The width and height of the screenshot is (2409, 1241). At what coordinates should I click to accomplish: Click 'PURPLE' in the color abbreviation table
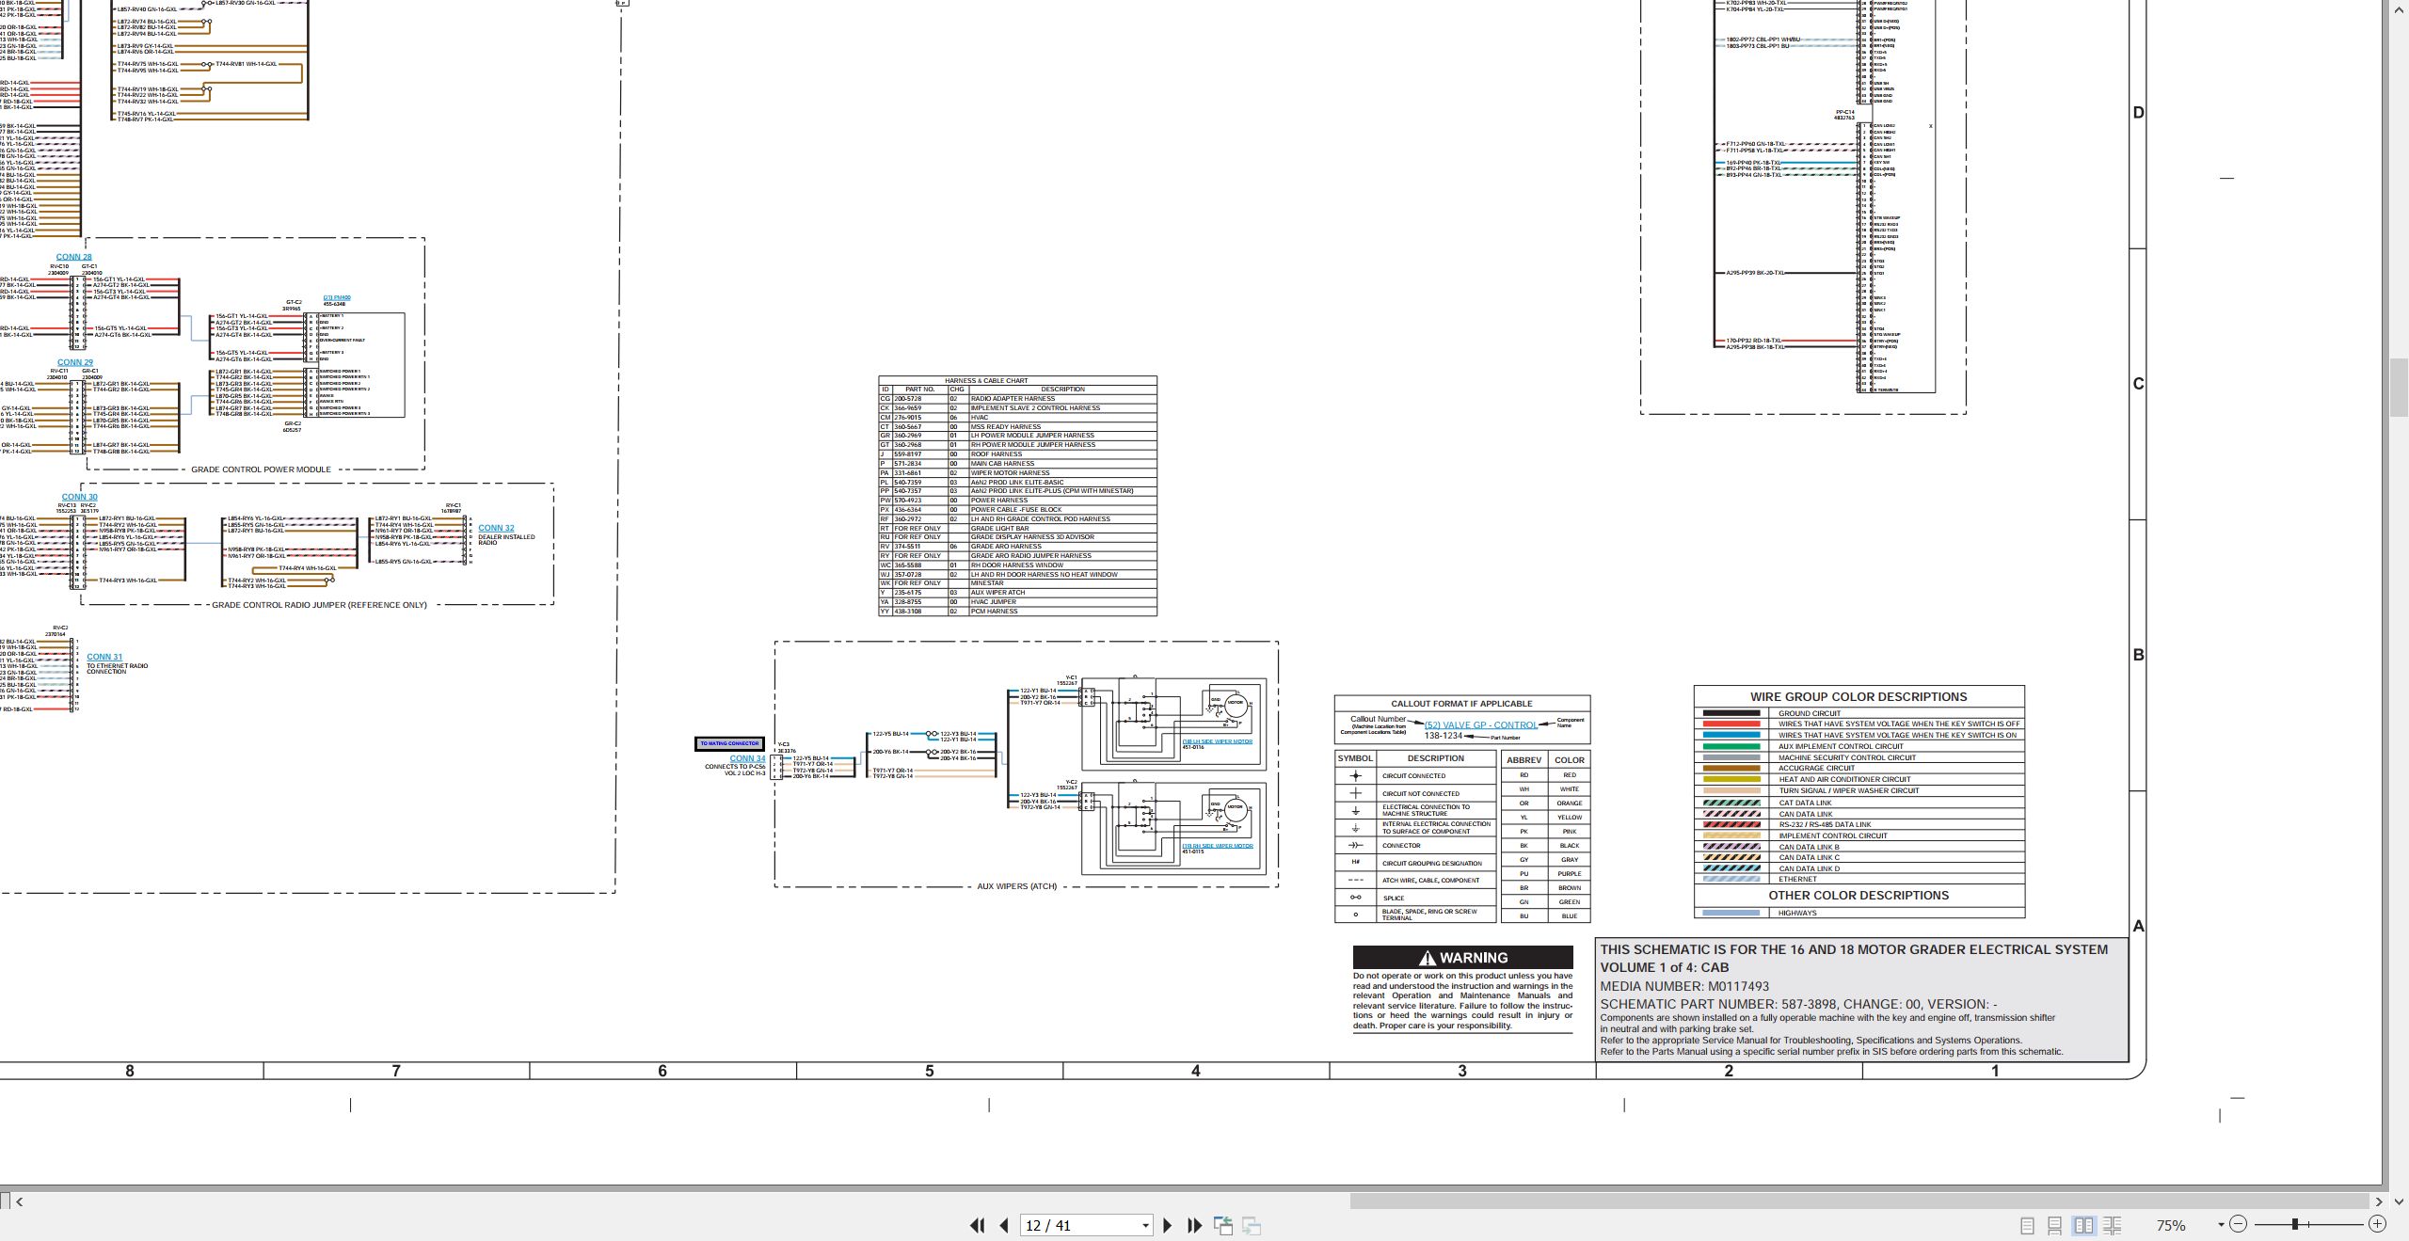(1570, 874)
